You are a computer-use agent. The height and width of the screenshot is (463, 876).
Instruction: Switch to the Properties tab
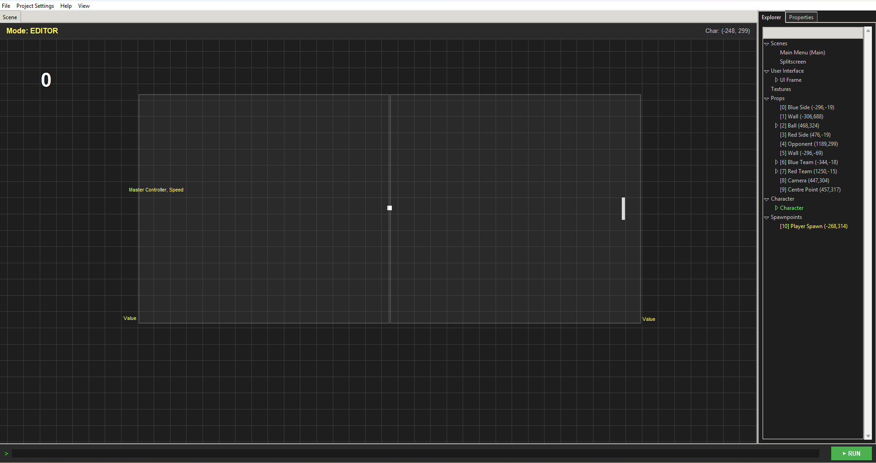click(801, 17)
